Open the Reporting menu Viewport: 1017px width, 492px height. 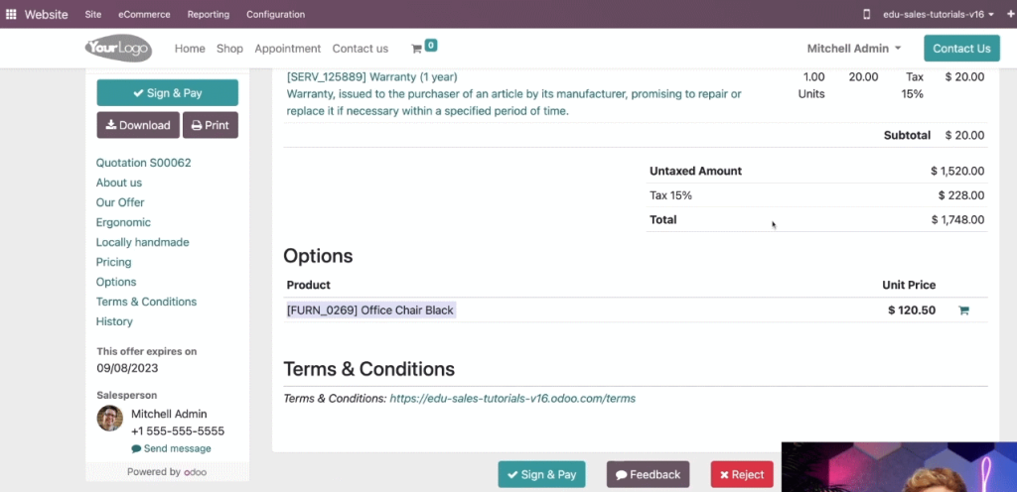[x=209, y=14]
